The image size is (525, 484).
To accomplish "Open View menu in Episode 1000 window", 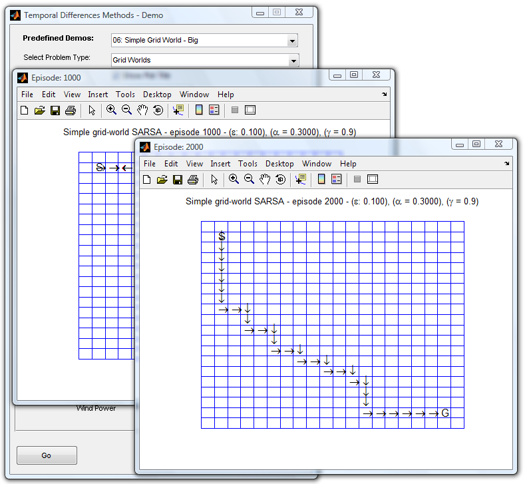I will pos(72,95).
